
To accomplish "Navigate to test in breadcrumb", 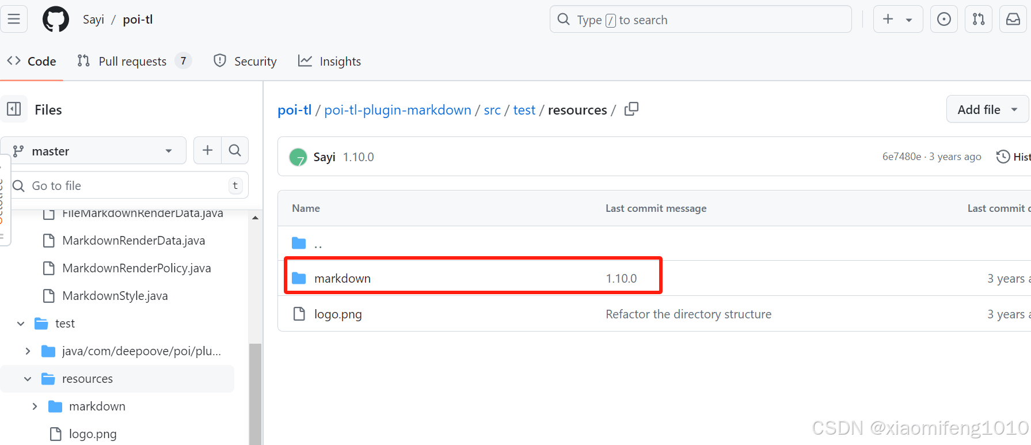I will (524, 110).
